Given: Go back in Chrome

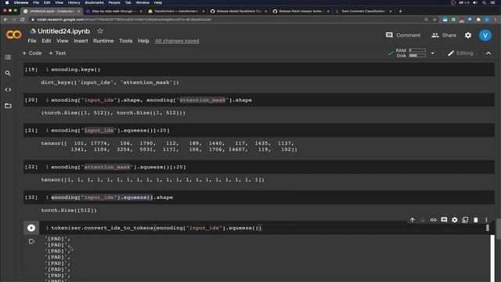Looking at the screenshot, I should point(5,20).
